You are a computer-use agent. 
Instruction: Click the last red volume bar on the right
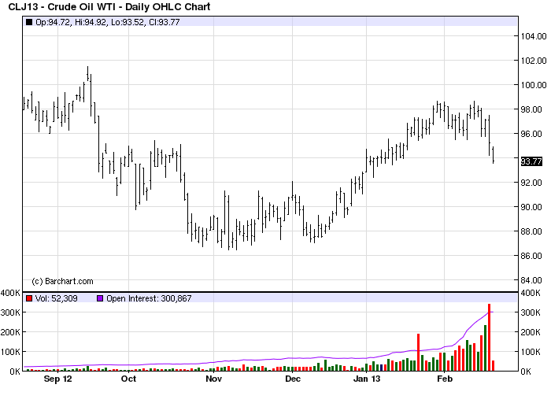(493, 366)
